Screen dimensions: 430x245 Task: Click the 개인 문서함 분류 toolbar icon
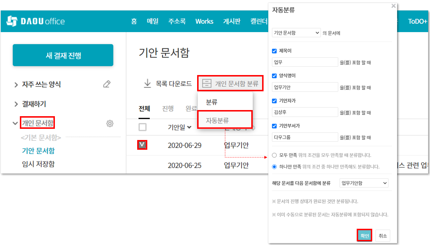coord(207,84)
